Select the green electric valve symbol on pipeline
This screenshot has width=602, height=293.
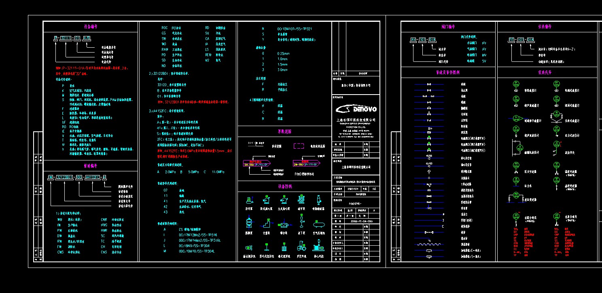click(x=429, y=143)
